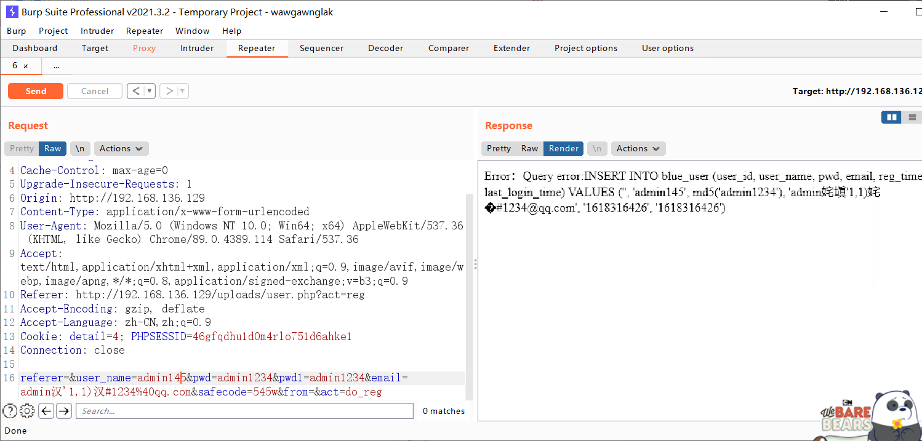Toggle Request non-printable \n display
The image size is (922, 441).
(80, 148)
